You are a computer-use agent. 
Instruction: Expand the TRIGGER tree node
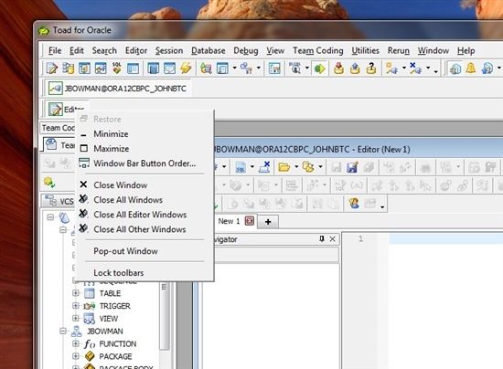76,306
